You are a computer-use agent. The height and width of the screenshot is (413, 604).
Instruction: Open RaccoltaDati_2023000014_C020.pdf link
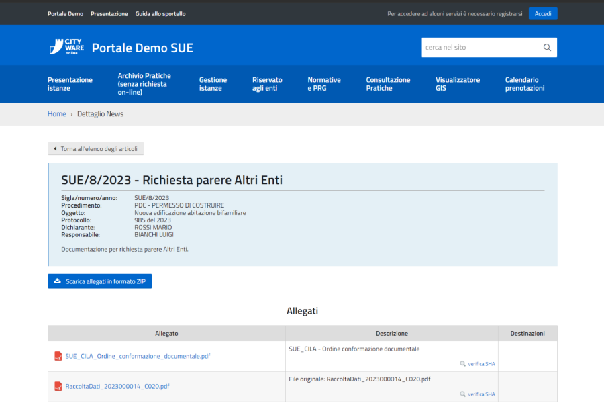tap(117, 386)
